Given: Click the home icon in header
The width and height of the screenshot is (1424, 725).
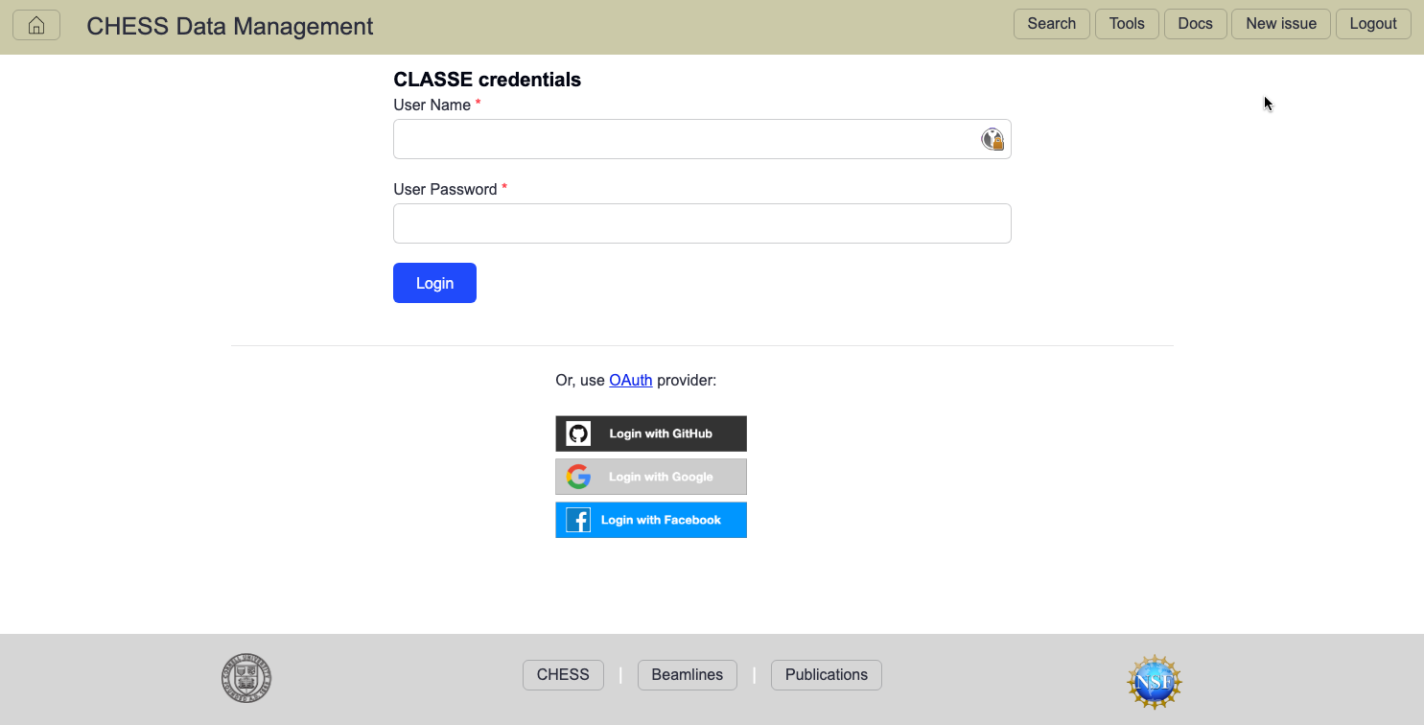Looking at the screenshot, I should (36, 26).
